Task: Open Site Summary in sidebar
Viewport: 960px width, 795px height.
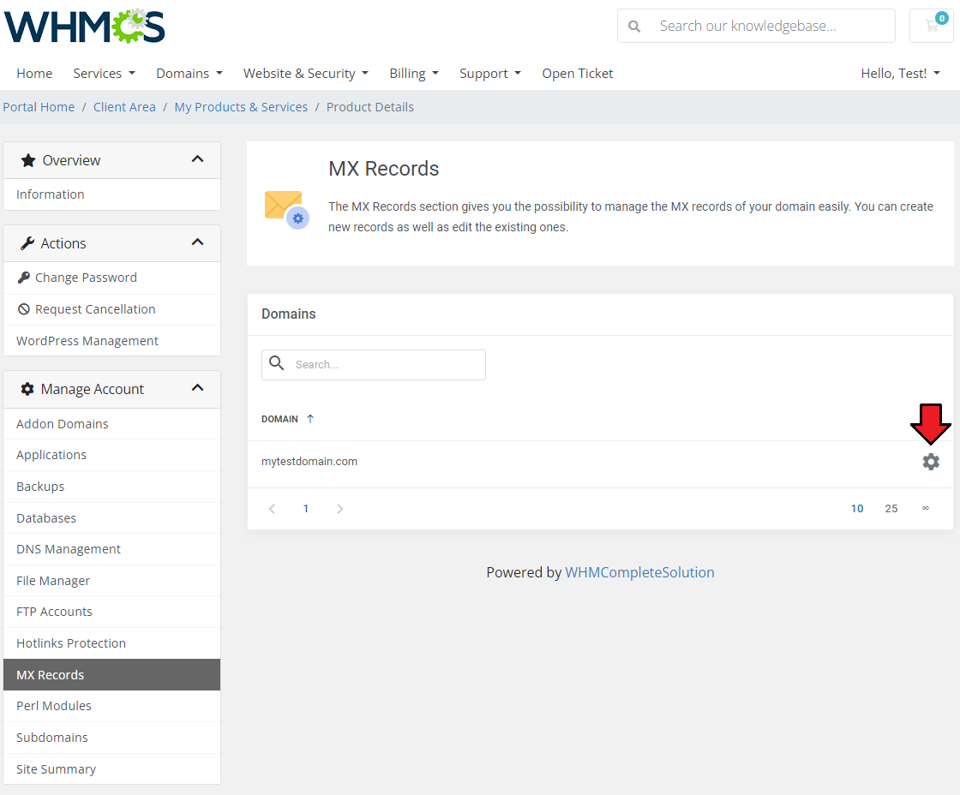Action: 112,768
